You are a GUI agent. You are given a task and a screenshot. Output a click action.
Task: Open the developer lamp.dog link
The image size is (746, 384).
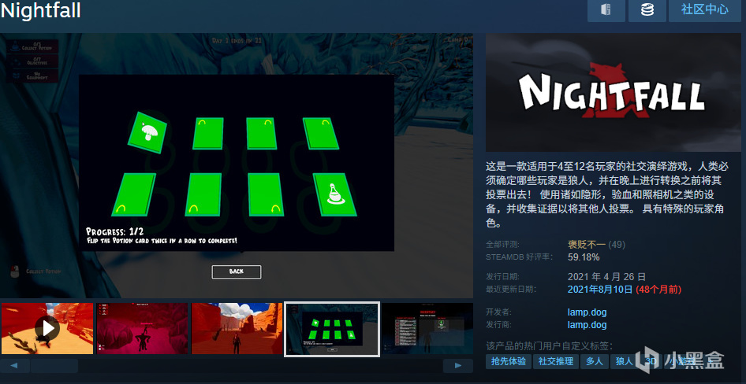tap(587, 312)
